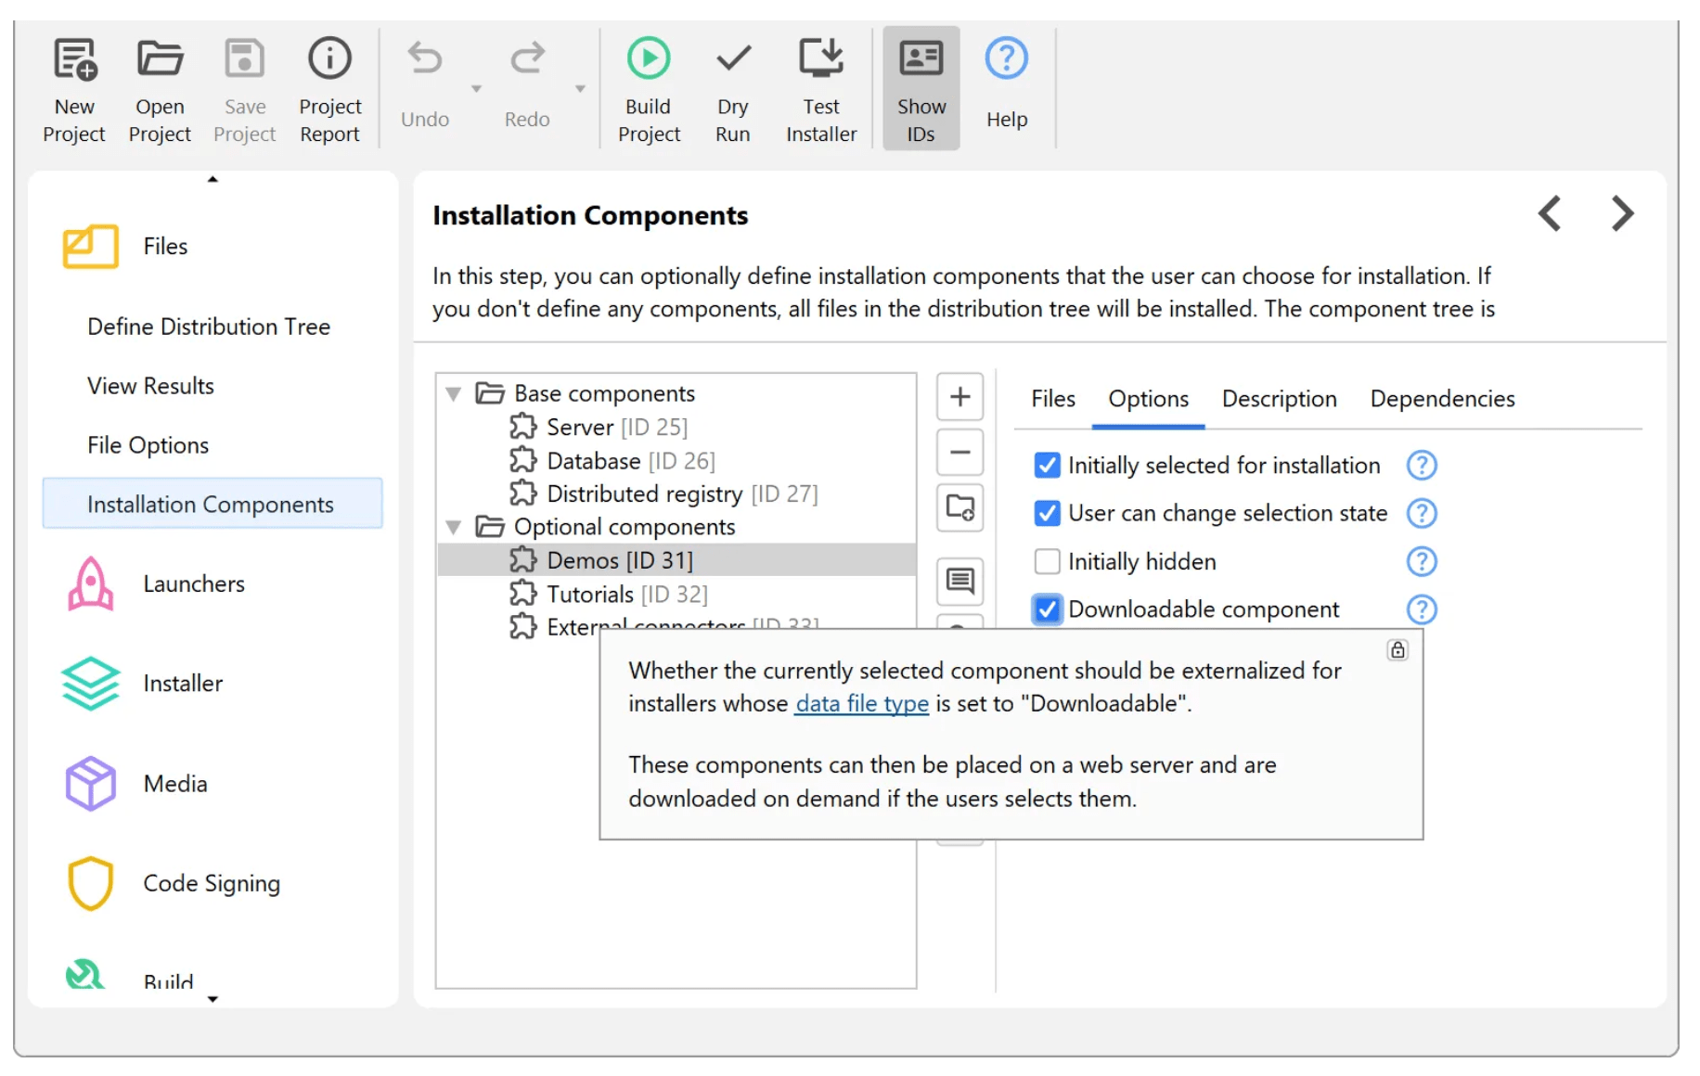Open the Project Report
The width and height of the screenshot is (1700, 1076).
[x=330, y=90]
